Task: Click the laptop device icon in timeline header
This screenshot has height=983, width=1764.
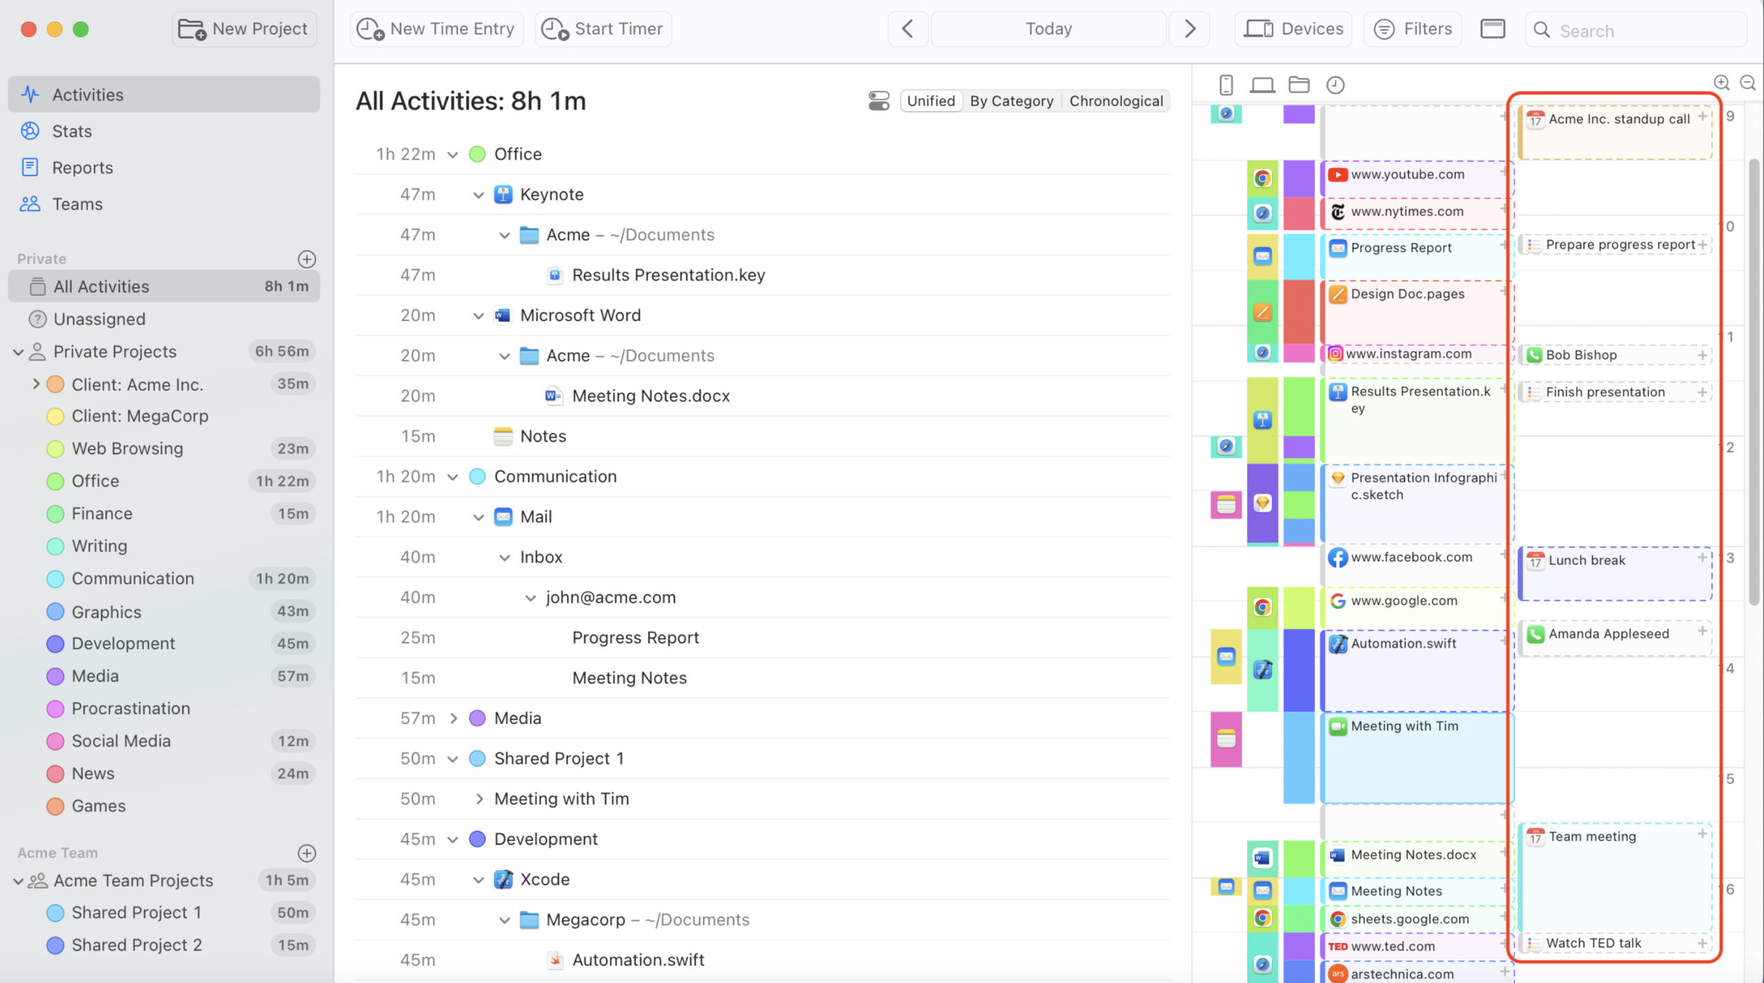Action: point(1262,85)
